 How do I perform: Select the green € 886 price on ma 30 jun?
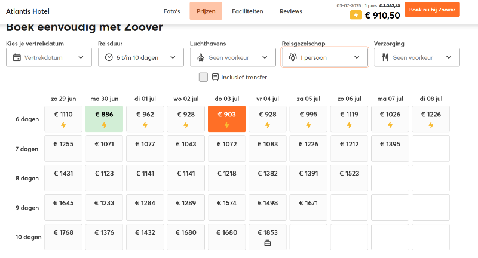(104, 119)
